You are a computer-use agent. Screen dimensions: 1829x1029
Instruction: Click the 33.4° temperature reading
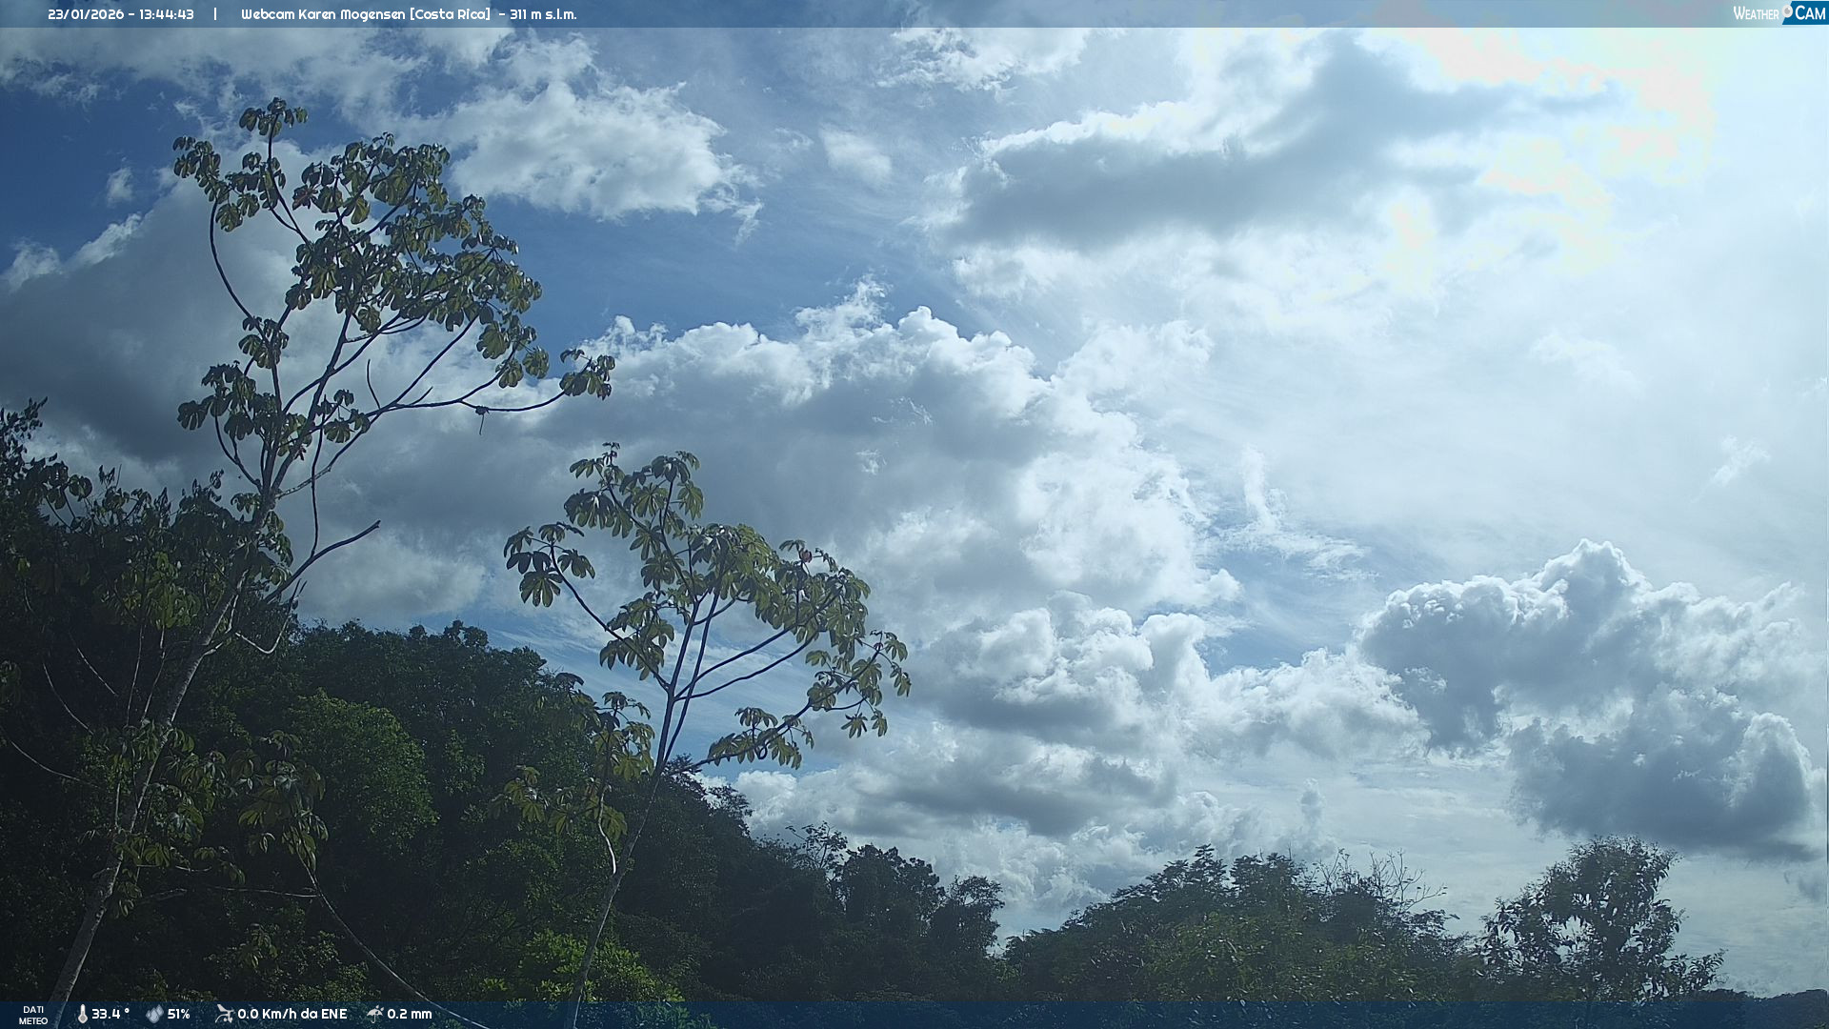[111, 1014]
